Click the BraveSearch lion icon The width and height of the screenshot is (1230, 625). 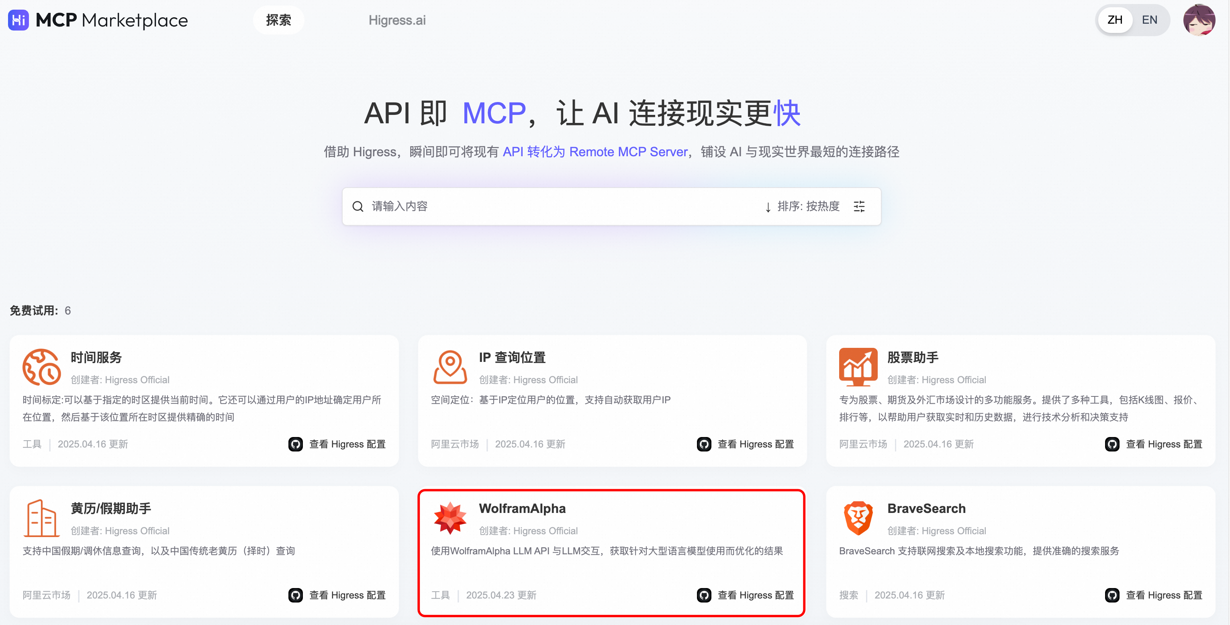[858, 518]
